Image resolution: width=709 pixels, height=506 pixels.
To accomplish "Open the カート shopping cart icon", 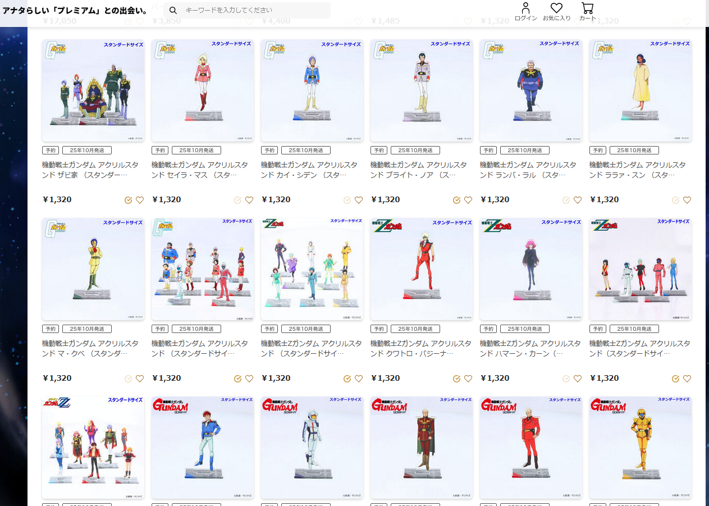I will tap(588, 11).
